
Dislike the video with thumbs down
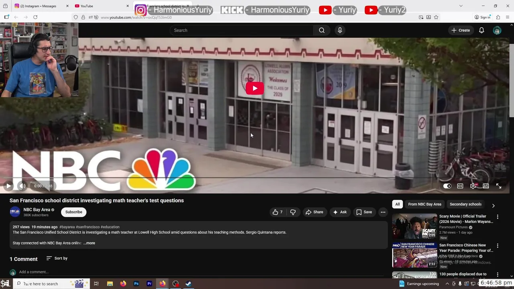(x=293, y=212)
